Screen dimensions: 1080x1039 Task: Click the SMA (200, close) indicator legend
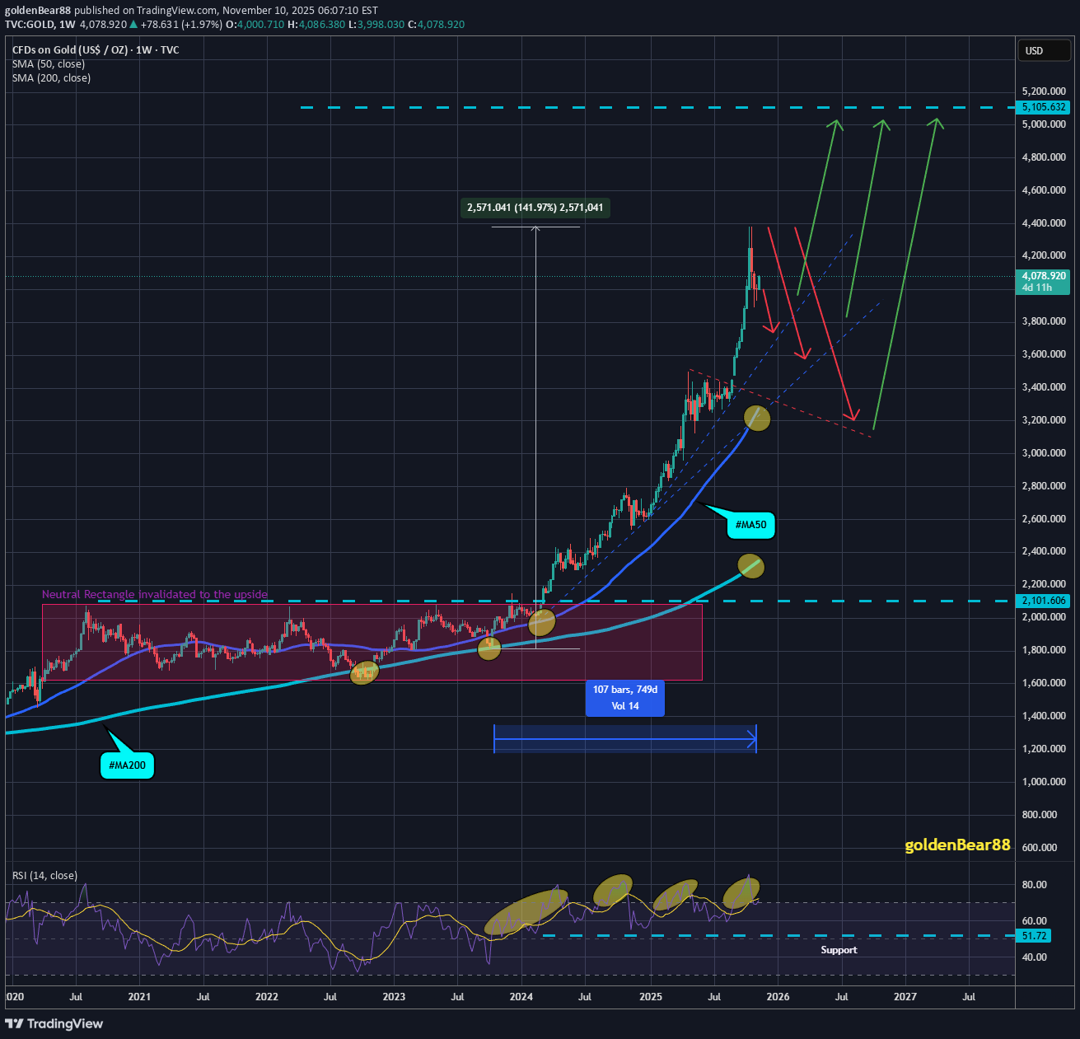[x=51, y=78]
